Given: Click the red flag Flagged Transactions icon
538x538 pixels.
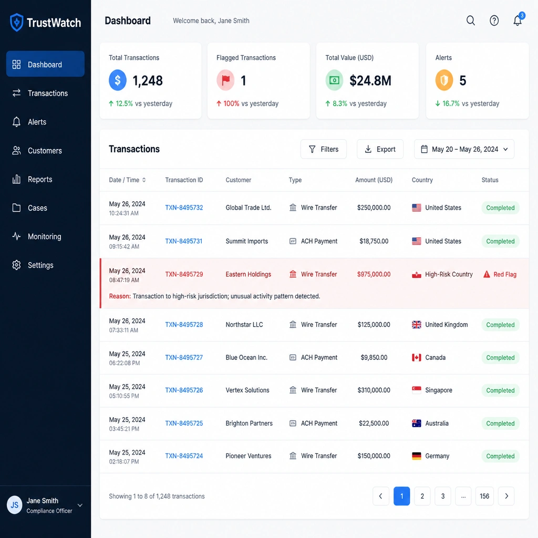Looking at the screenshot, I should [225, 80].
